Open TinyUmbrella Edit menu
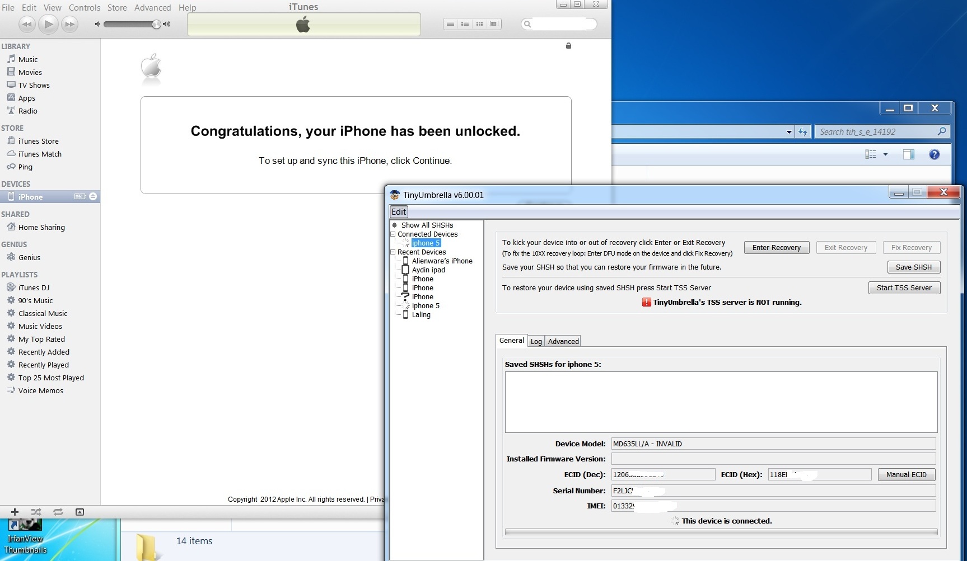 (x=399, y=211)
